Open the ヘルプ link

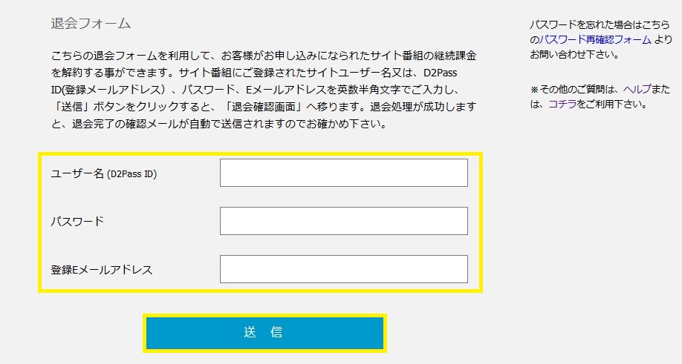[x=637, y=89]
